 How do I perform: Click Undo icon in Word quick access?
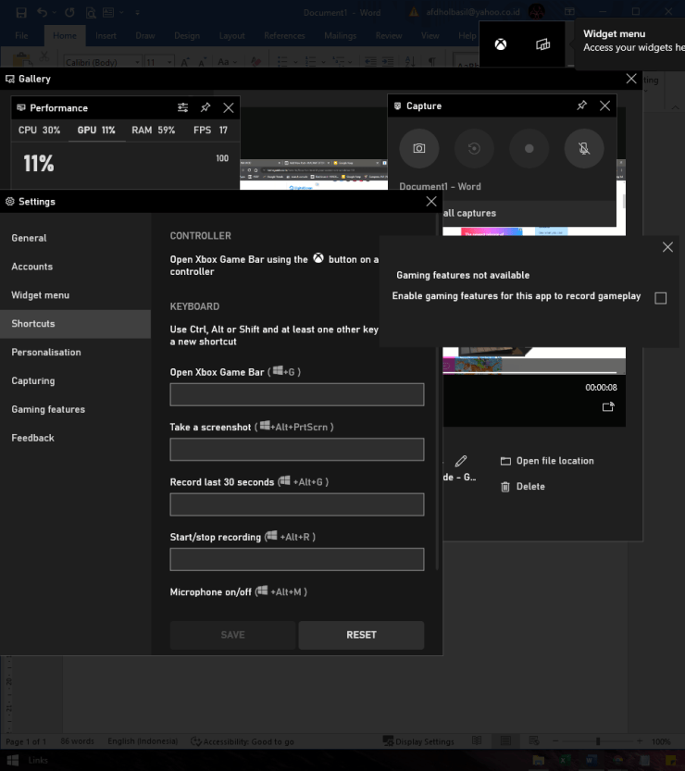[43, 12]
